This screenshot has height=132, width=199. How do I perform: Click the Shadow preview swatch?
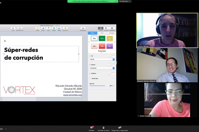111,74
